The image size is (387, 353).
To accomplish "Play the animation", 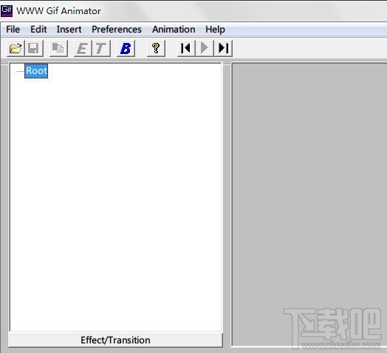I will (205, 48).
